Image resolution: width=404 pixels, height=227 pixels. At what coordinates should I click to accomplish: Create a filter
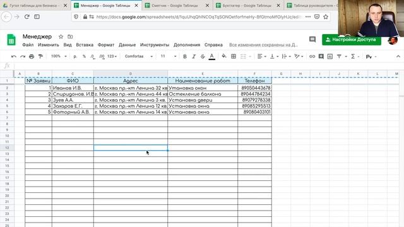pos(339,56)
